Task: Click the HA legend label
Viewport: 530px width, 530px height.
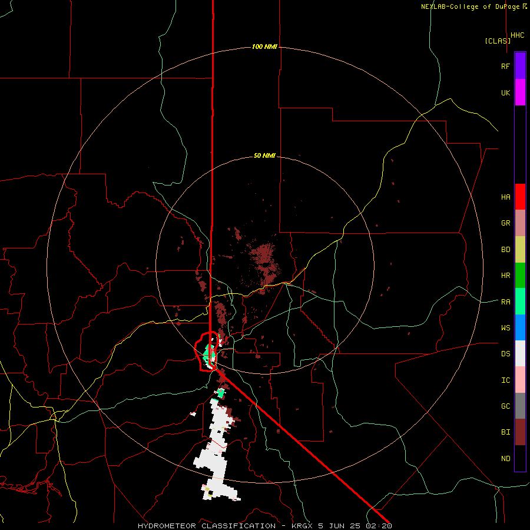Action: click(x=505, y=197)
